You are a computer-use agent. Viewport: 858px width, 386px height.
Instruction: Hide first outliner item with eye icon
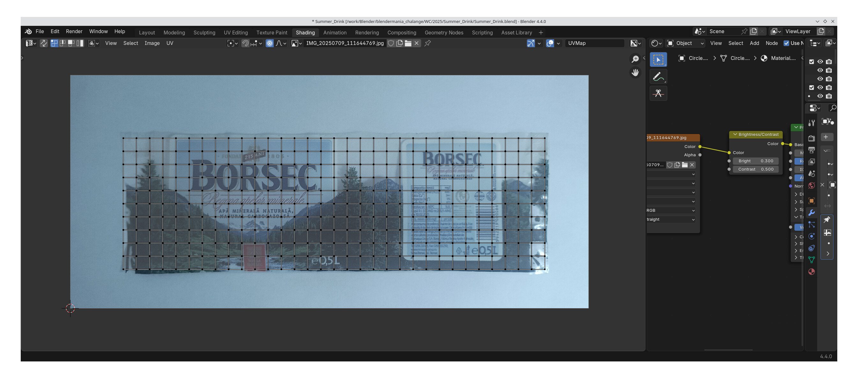[x=820, y=62]
